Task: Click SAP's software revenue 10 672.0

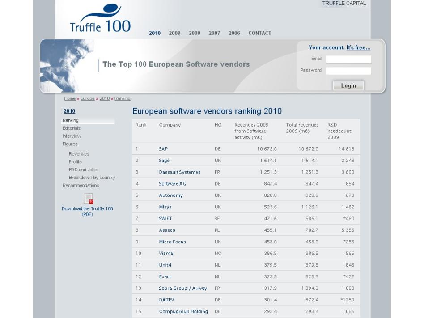Action: click(x=267, y=149)
